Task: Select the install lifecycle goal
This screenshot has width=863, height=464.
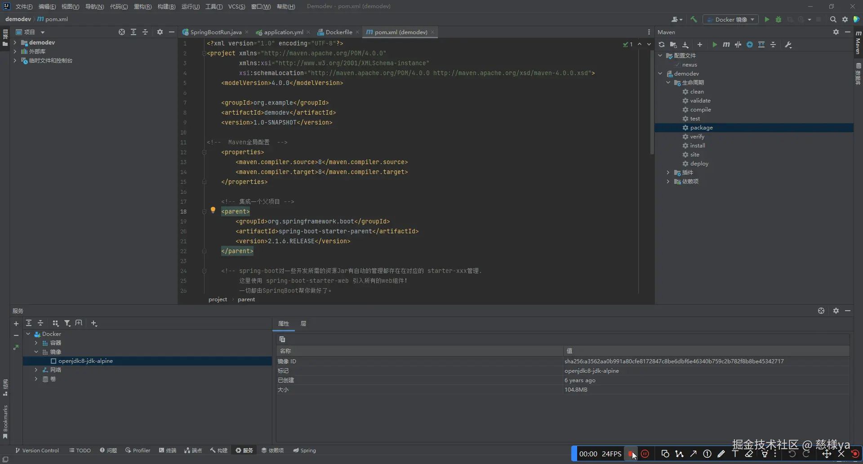Action: click(x=698, y=145)
